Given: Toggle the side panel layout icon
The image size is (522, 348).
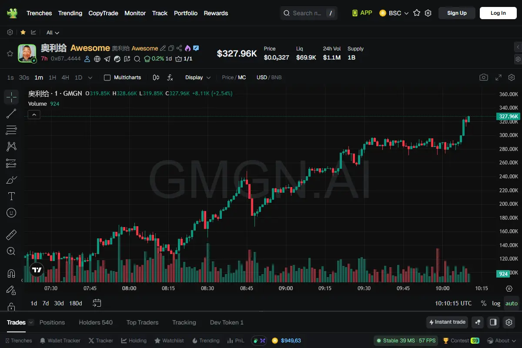Looking at the screenshot, I should (493, 322).
